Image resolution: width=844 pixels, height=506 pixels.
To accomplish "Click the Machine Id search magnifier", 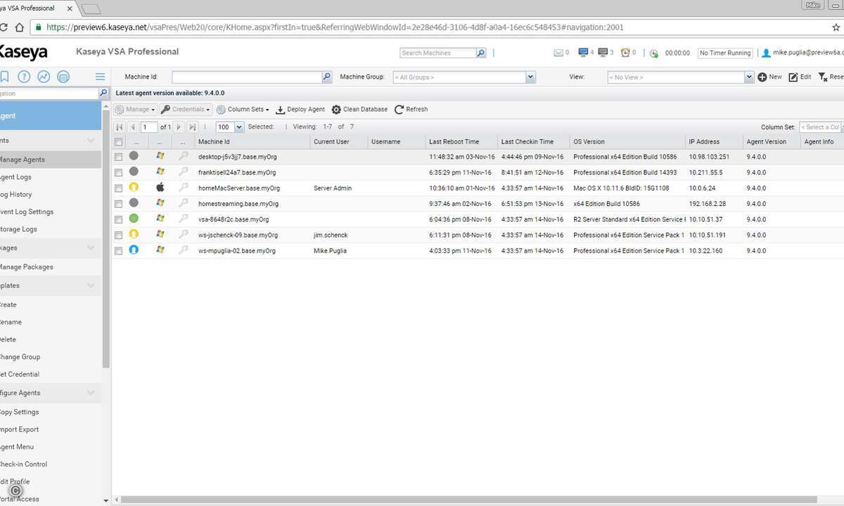I will tap(327, 77).
